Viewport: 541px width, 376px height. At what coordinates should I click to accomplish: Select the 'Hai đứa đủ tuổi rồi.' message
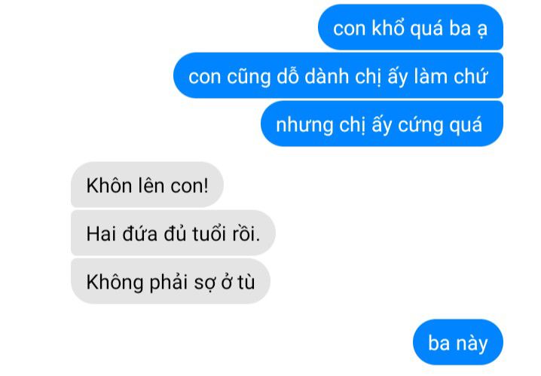[x=173, y=233]
